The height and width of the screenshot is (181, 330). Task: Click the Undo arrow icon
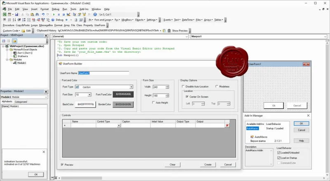[43, 14]
